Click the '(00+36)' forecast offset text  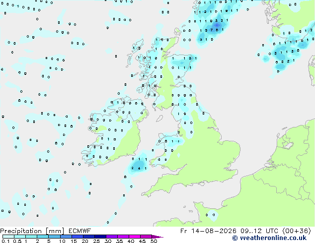pos(297,231)
